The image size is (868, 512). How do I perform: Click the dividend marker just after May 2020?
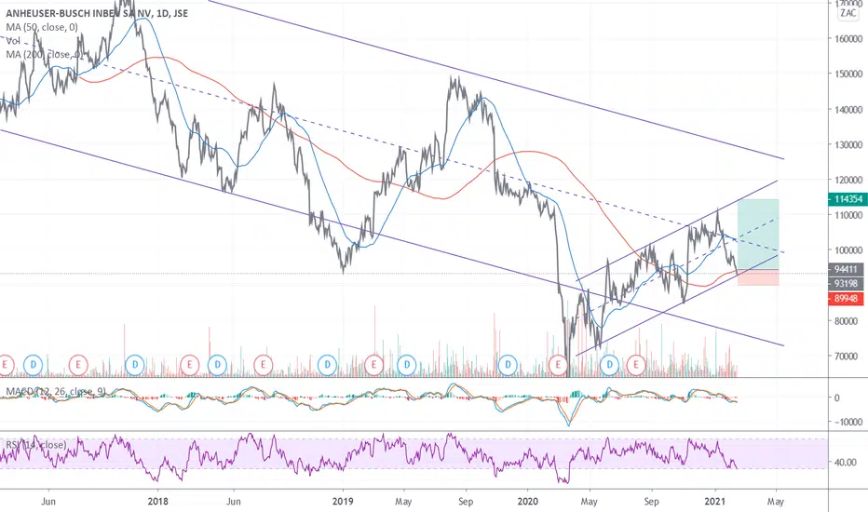[x=609, y=365]
